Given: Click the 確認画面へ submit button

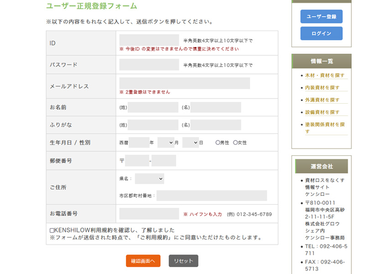Looking at the screenshot, I should [x=142, y=260].
